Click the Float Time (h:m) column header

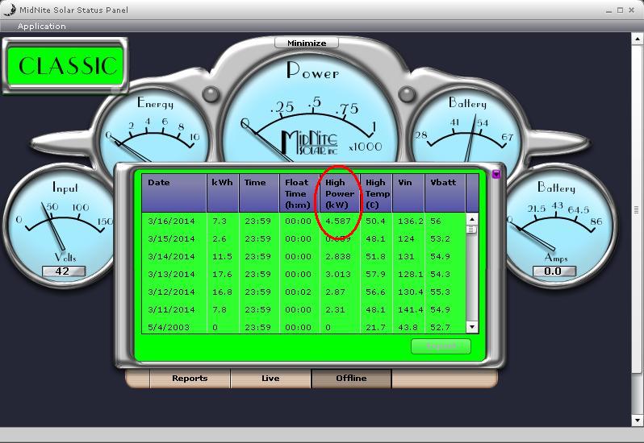coord(299,193)
